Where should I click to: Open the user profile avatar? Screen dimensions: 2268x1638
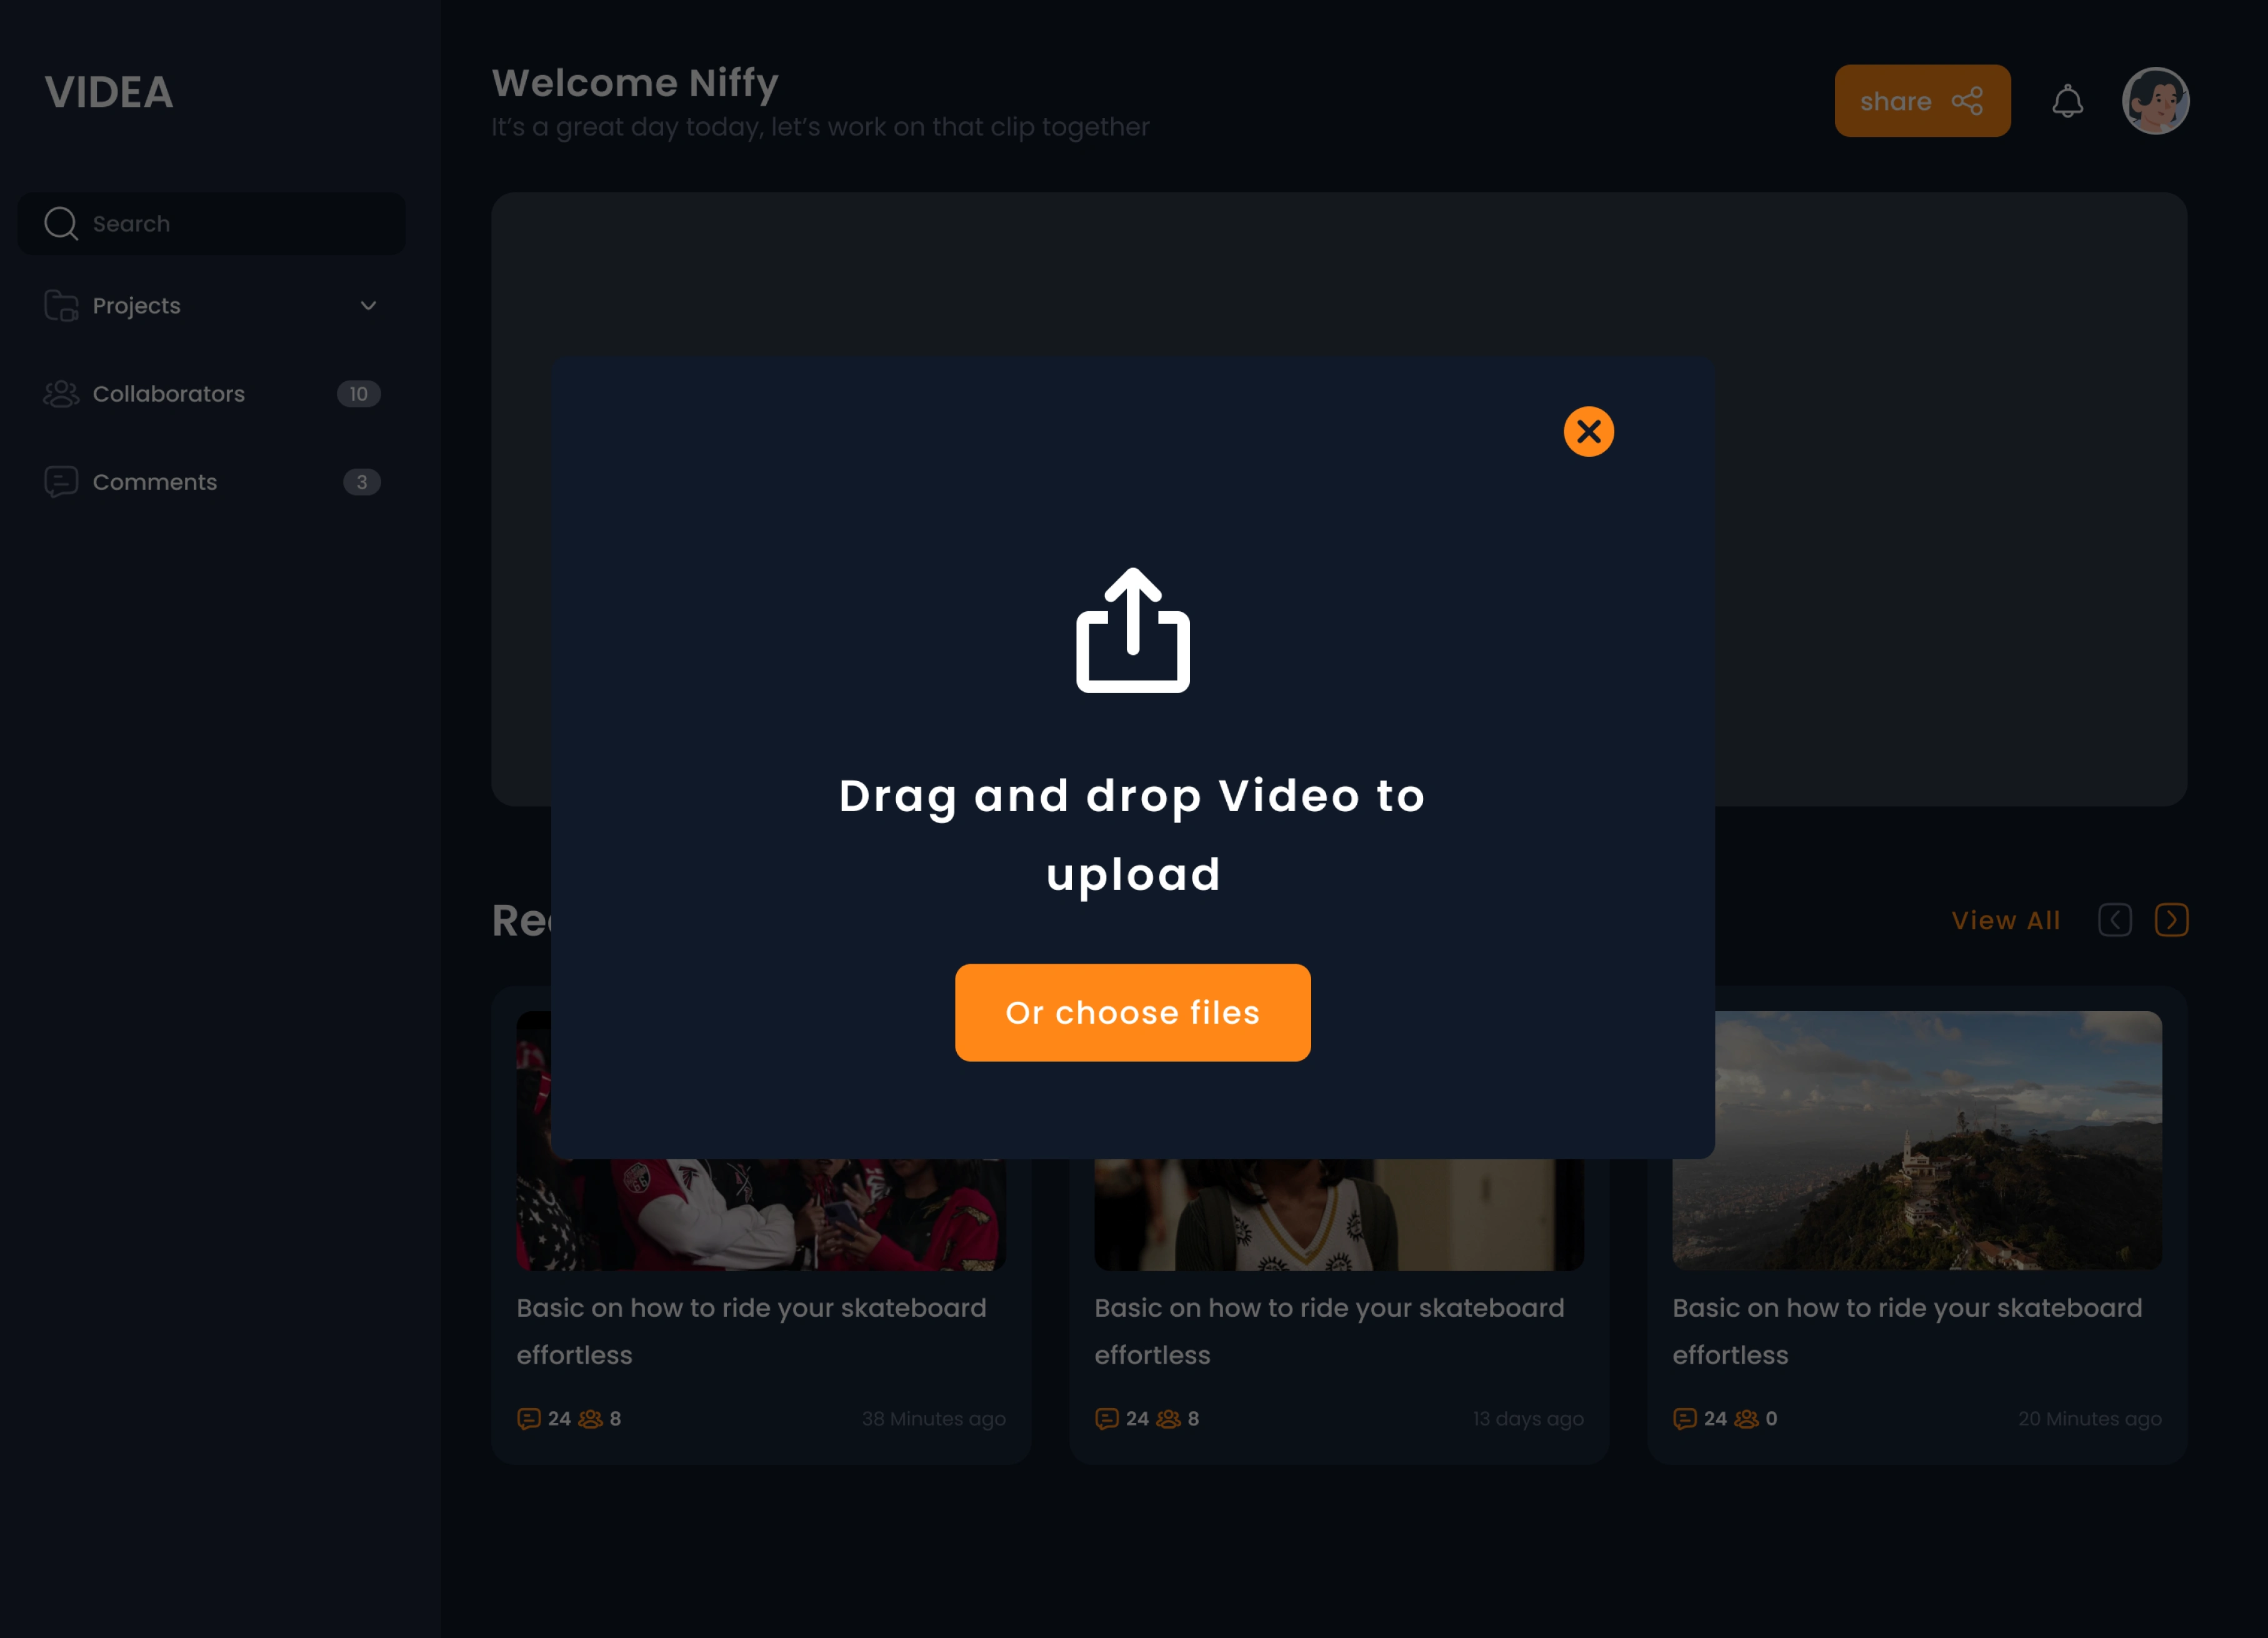(2155, 101)
